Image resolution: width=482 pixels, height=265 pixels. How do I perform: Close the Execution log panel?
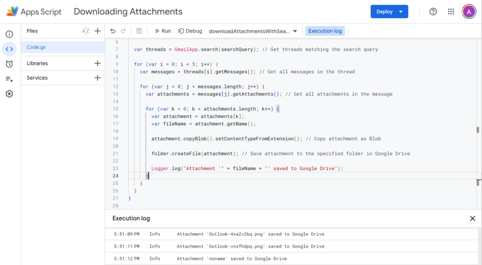click(x=473, y=218)
